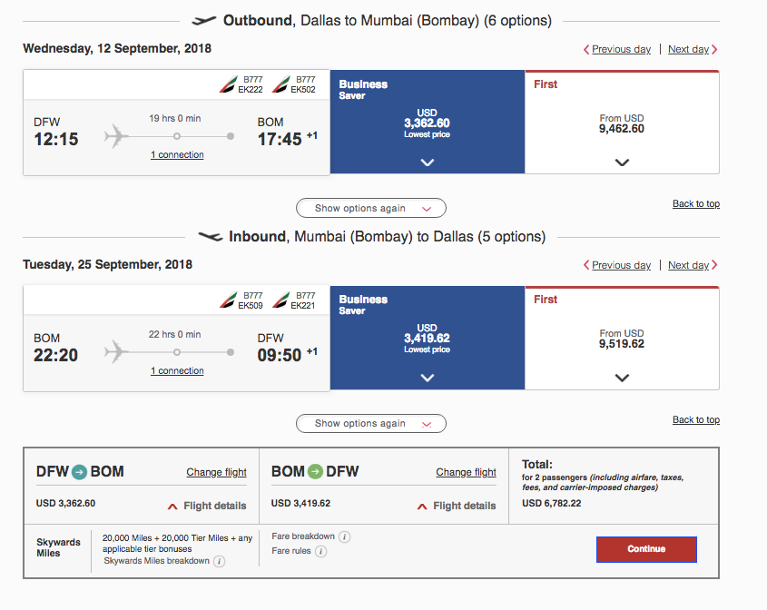This screenshot has height=610, width=767.
Task: Click the Skywards Miles breakdown info icon
Action: pyautogui.click(x=220, y=561)
